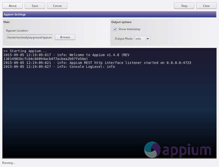Image resolution: width=219 pixels, height=167 pixels.
Task: Click the 'Output Mode:' label
Action: point(124,39)
